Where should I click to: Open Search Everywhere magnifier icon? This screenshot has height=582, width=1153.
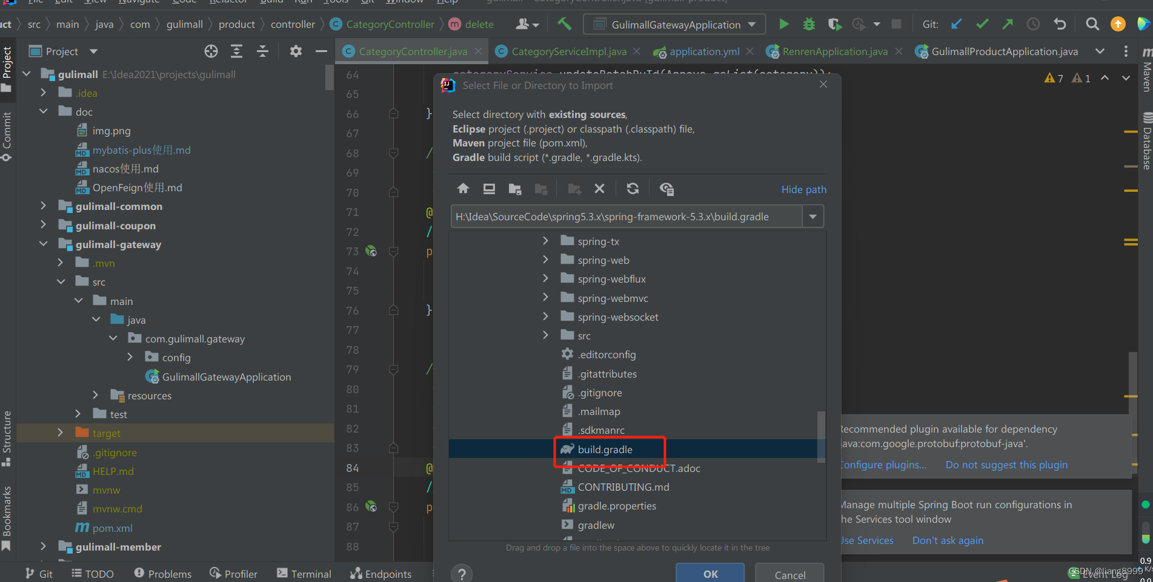[x=1092, y=24]
